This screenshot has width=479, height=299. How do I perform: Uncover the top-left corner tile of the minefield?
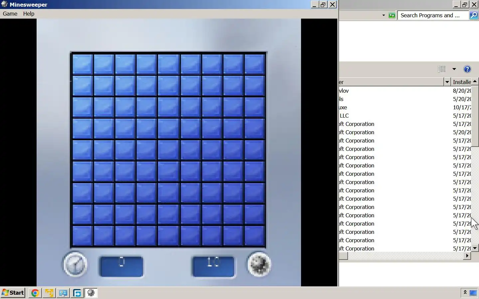tap(82, 64)
